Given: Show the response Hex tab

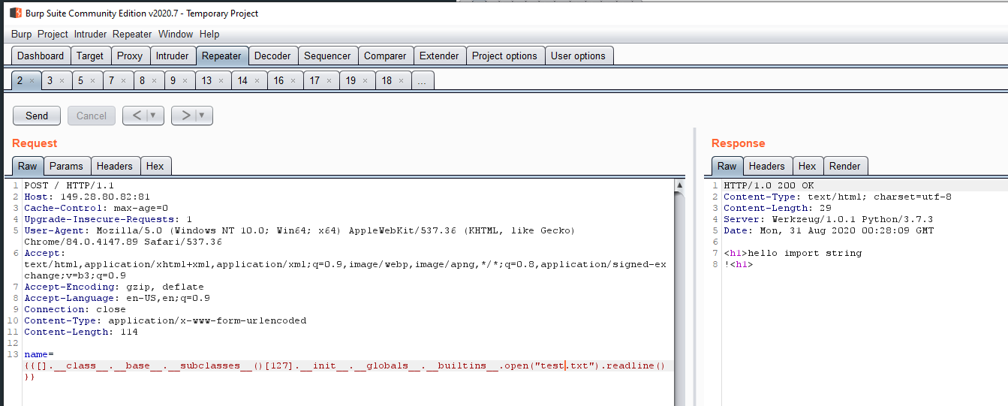Looking at the screenshot, I should (808, 166).
